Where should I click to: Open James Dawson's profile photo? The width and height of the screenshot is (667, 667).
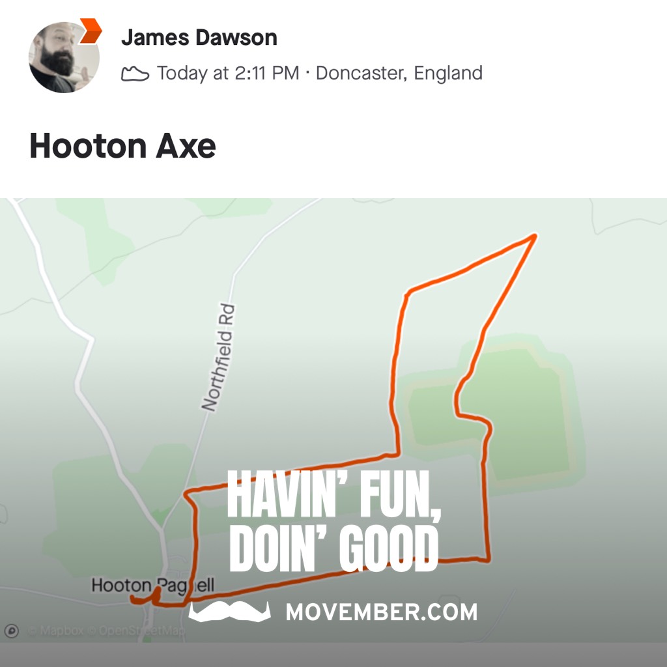coord(64,57)
